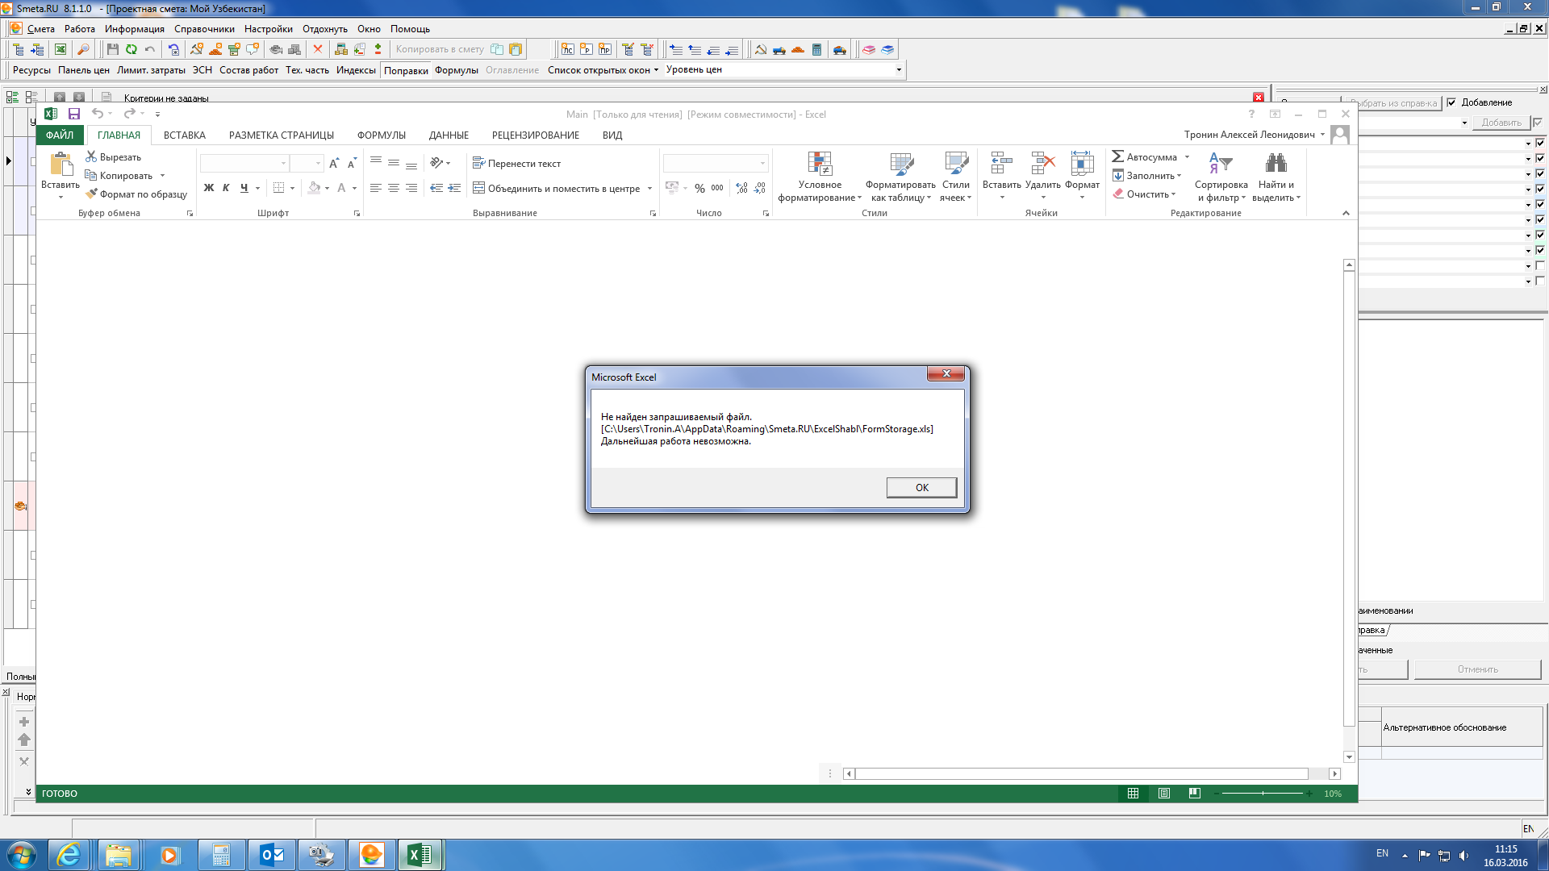Open the Уровень цен combo box arrow
The width and height of the screenshot is (1549, 871).
coord(899,70)
